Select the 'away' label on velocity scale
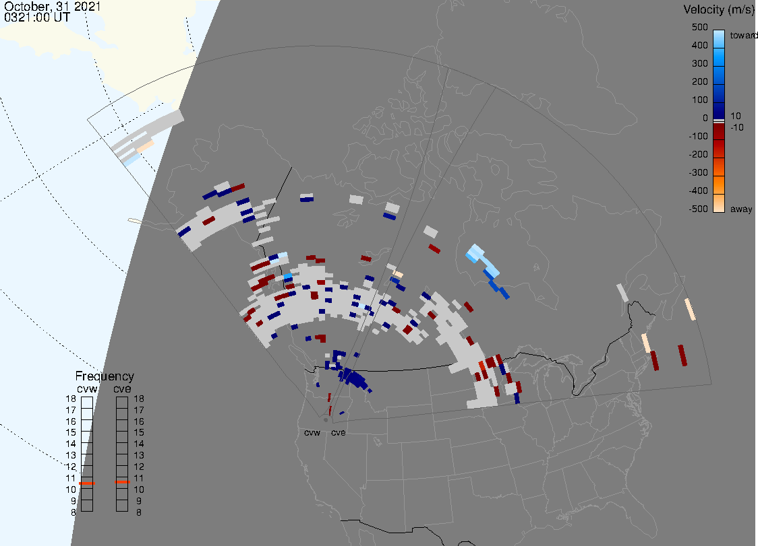Viewport: 758px width, 546px height. pos(741,209)
